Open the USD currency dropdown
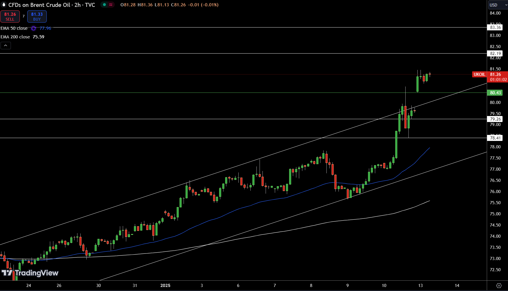This screenshot has width=508, height=291. point(498,5)
